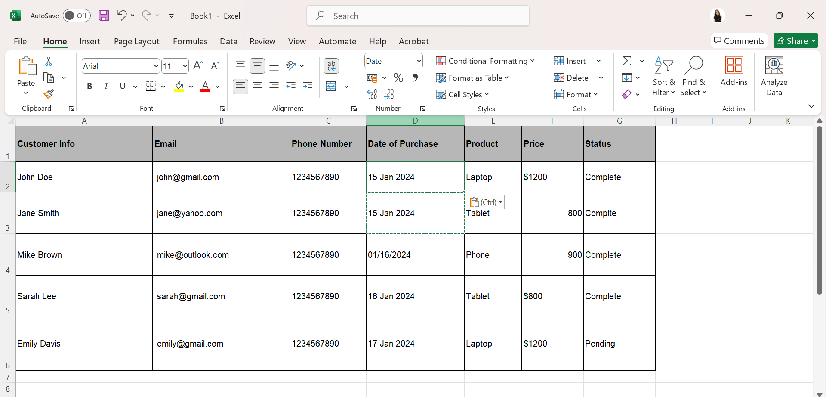
Task: Click the Comments button
Action: [x=739, y=41]
